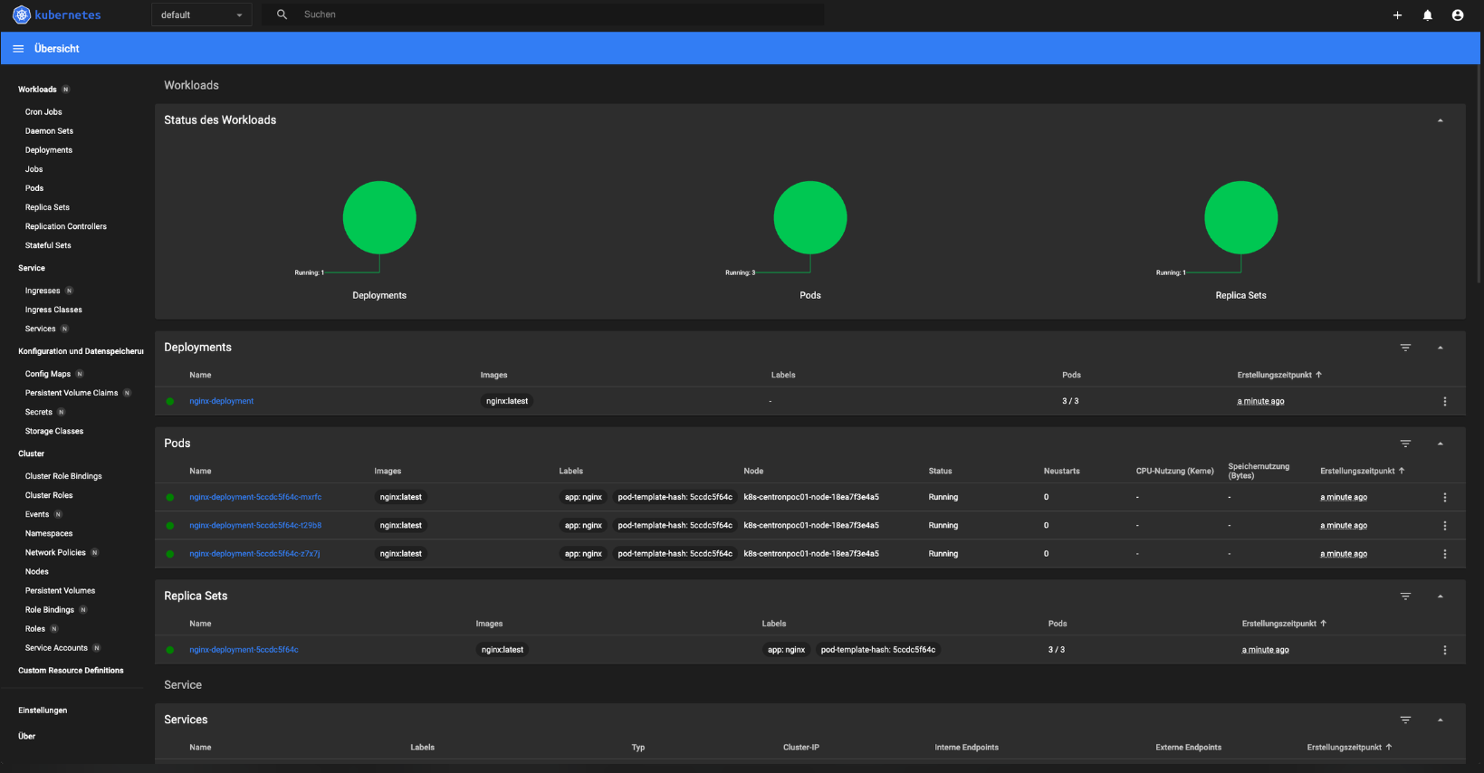
Task: Go to Namespaces in the sidebar
Action: (49, 534)
